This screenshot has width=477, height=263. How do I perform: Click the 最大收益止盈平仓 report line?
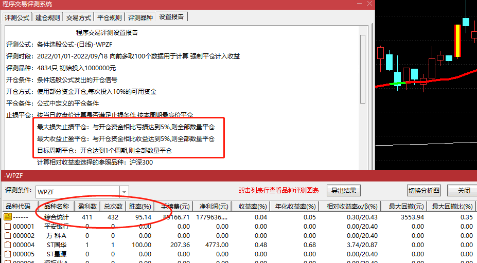(x=126, y=139)
